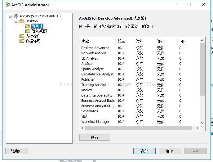Click the folder icon beside 借入/归还
Screen dimensions: 213x162
coord(28,31)
